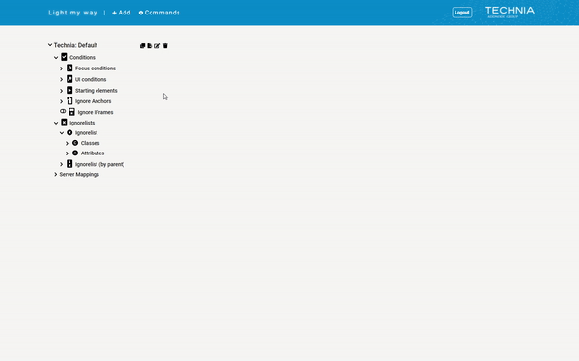Image resolution: width=579 pixels, height=361 pixels.
Task: Click the Focus conditions magnifier icon
Action: (69, 68)
